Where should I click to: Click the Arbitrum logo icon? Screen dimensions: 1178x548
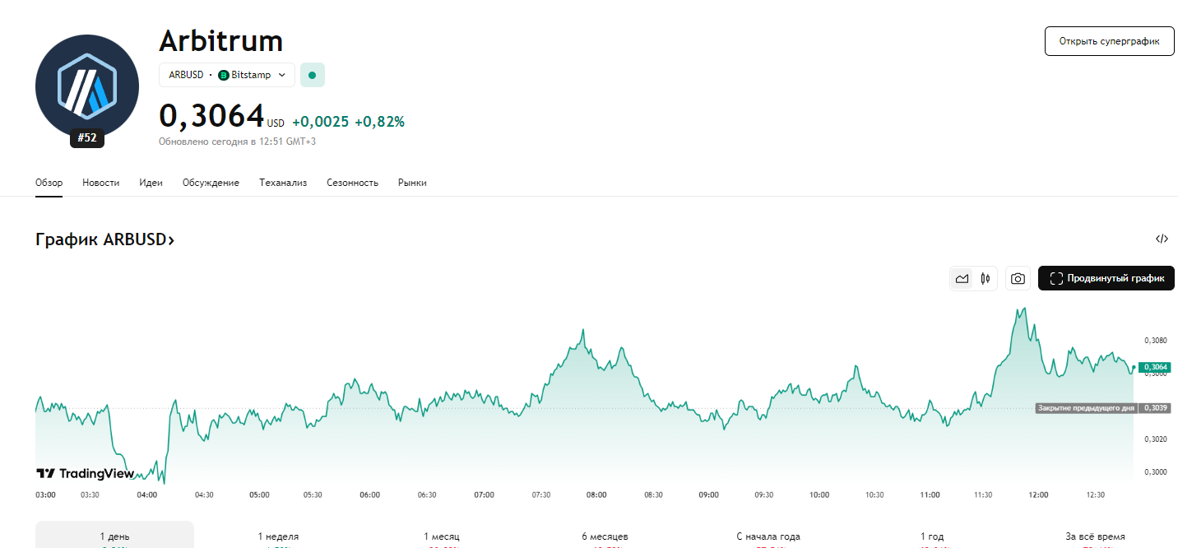coord(87,87)
